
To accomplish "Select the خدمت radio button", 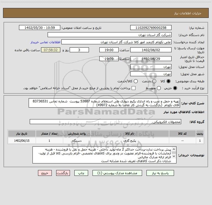I will tap(154, 81).
